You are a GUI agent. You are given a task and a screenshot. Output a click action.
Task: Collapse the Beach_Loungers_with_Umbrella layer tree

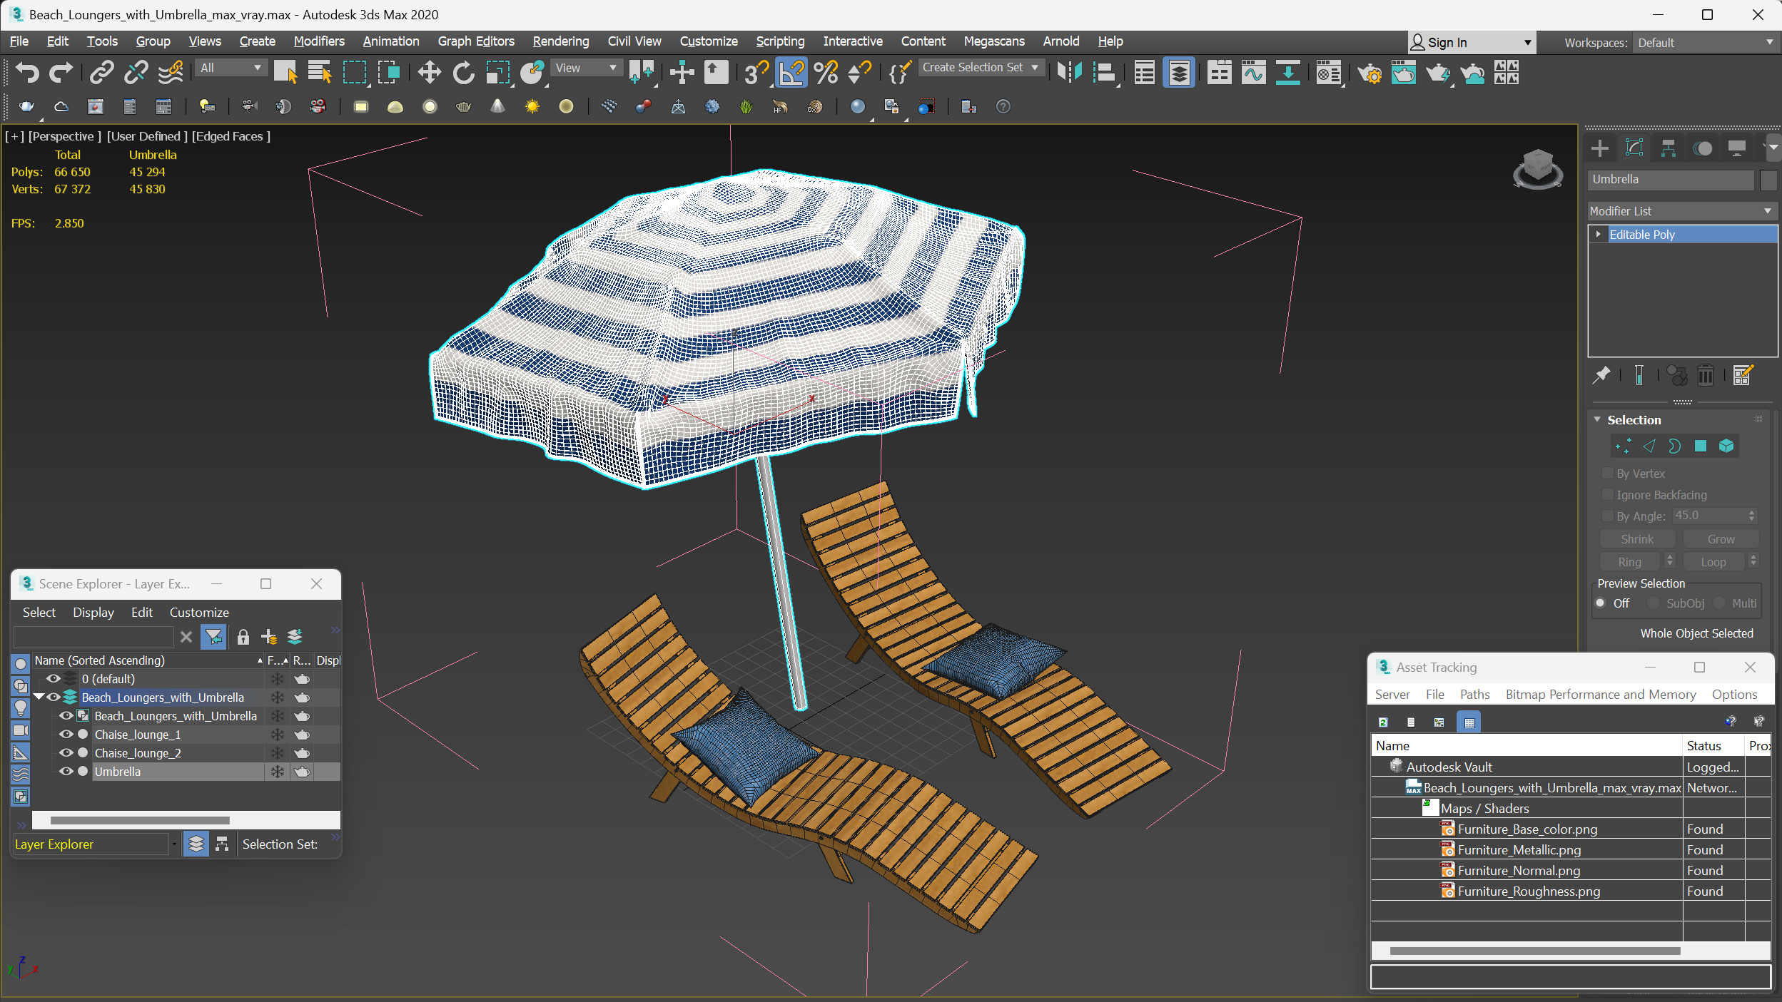pos(39,697)
